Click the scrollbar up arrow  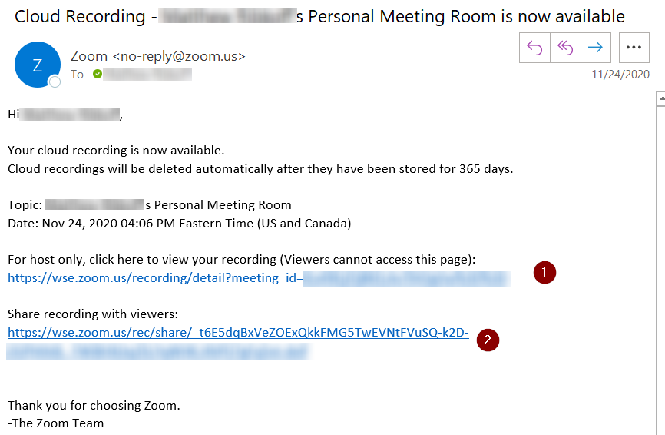click(661, 98)
